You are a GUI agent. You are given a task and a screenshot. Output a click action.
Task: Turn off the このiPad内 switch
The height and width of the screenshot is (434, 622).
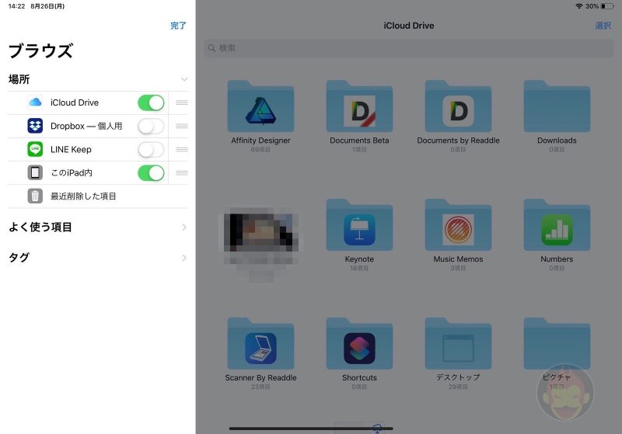point(151,173)
